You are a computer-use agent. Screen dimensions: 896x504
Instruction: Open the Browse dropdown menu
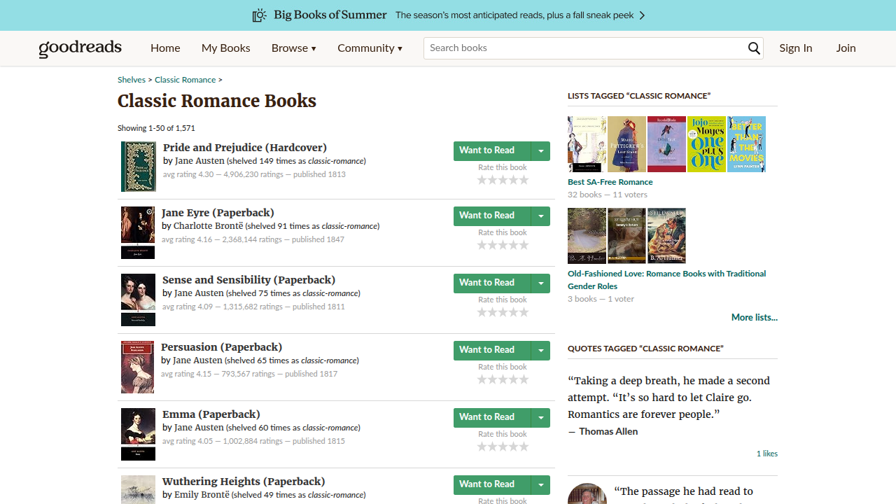[x=294, y=48]
